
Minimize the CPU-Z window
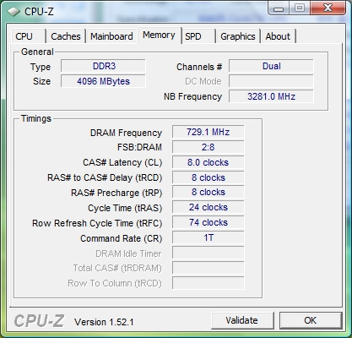pyautogui.click(x=279, y=8)
